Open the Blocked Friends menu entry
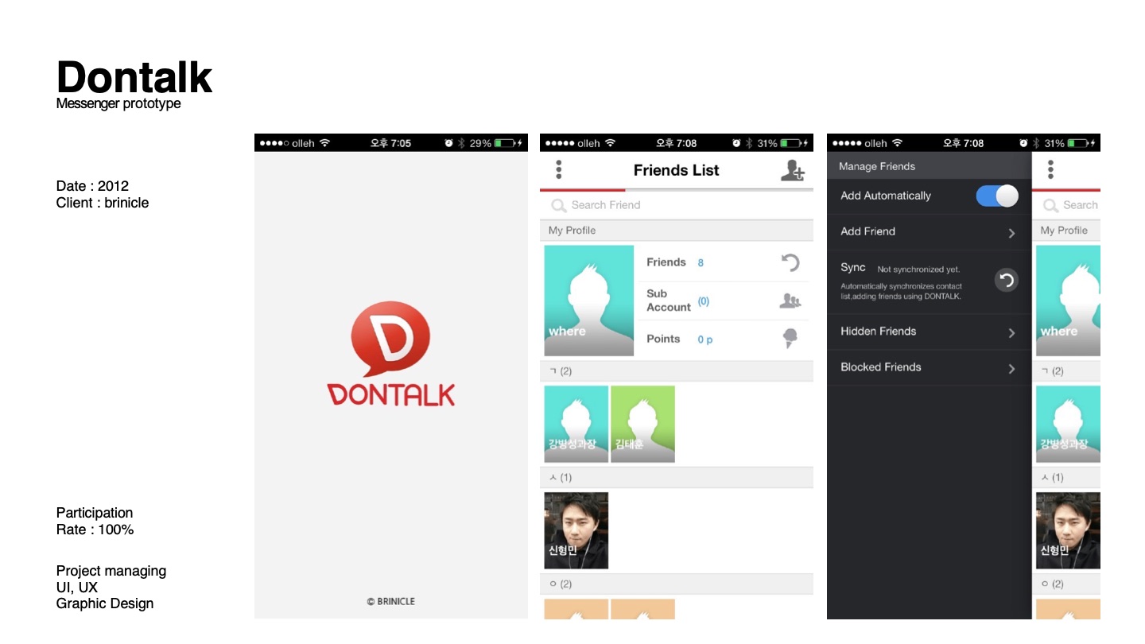This screenshot has height=644, width=1145. tap(929, 367)
